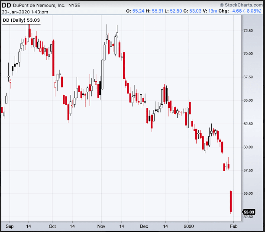Screen dimensions: 265x232
Task: Click the 70.00 price axis label
Action: pos(248,54)
